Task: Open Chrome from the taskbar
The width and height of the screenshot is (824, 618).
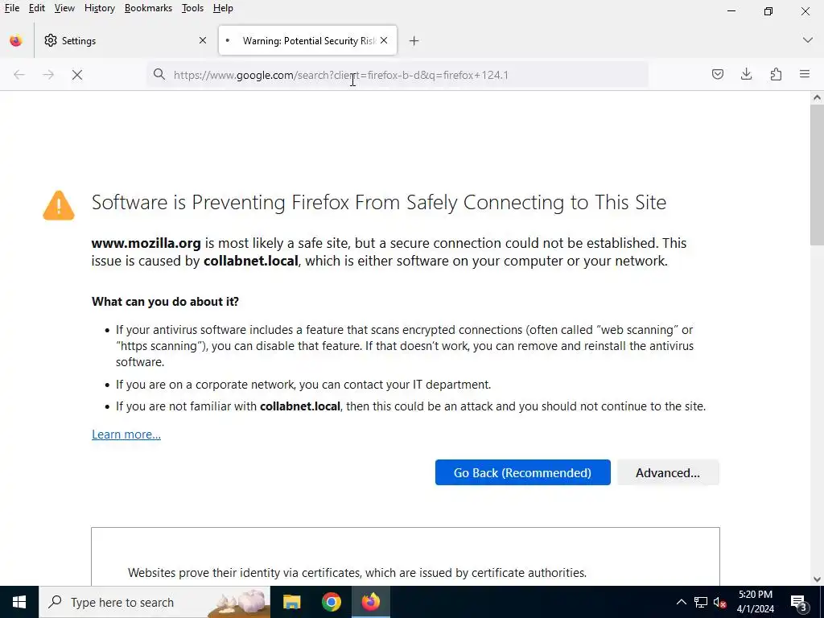Action: click(332, 602)
